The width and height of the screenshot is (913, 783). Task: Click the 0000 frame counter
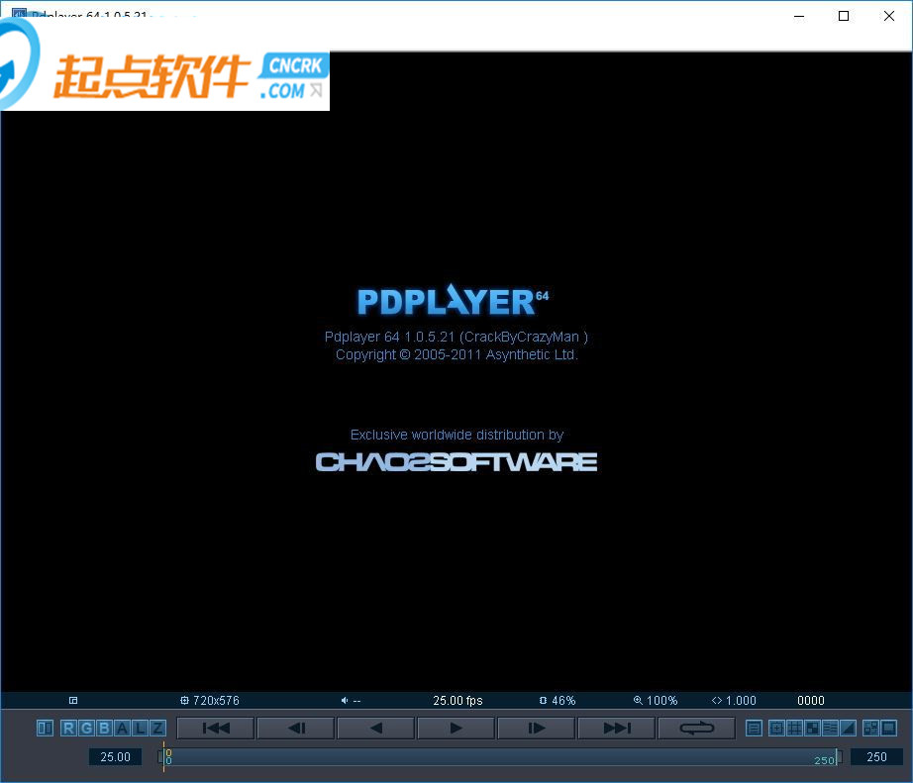[811, 700]
